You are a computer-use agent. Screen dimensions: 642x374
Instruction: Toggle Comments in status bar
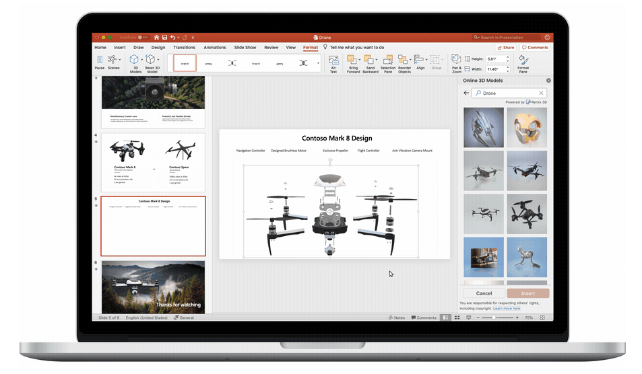(424, 317)
